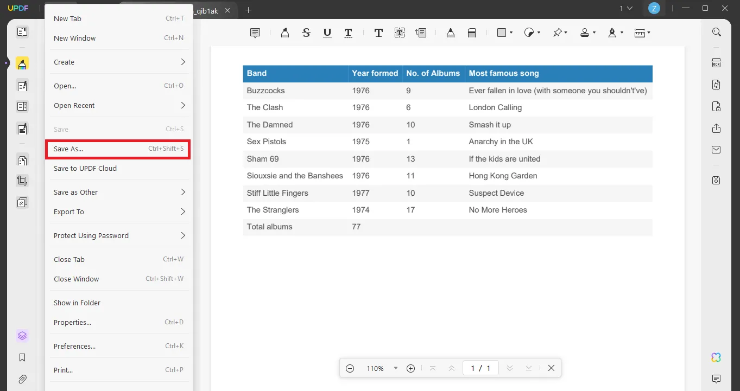Image resolution: width=740 pixels, height=391 pixels.
Task: Select the highlighter tool in toolbar
Action: point(285,33)
